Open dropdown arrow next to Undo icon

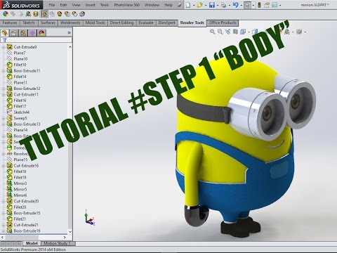coord(241,5)
